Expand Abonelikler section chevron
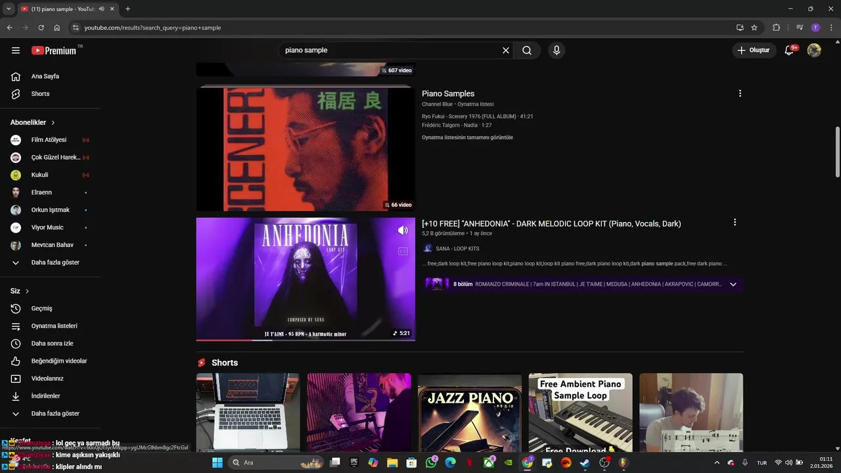This screenshot has width=841, height=473. point(53,123)
